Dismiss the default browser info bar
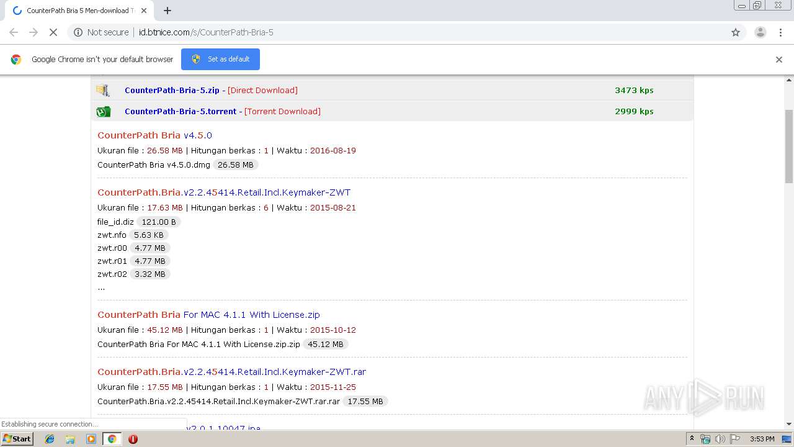This screenshot has height=447, width=794. tap(779, 60)
